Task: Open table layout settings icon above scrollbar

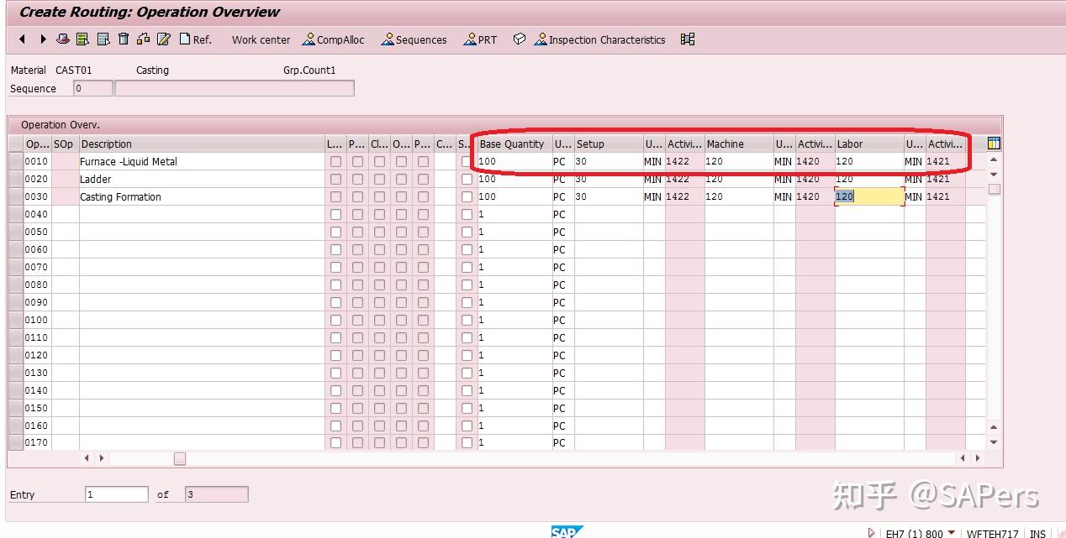Action: 993,143
